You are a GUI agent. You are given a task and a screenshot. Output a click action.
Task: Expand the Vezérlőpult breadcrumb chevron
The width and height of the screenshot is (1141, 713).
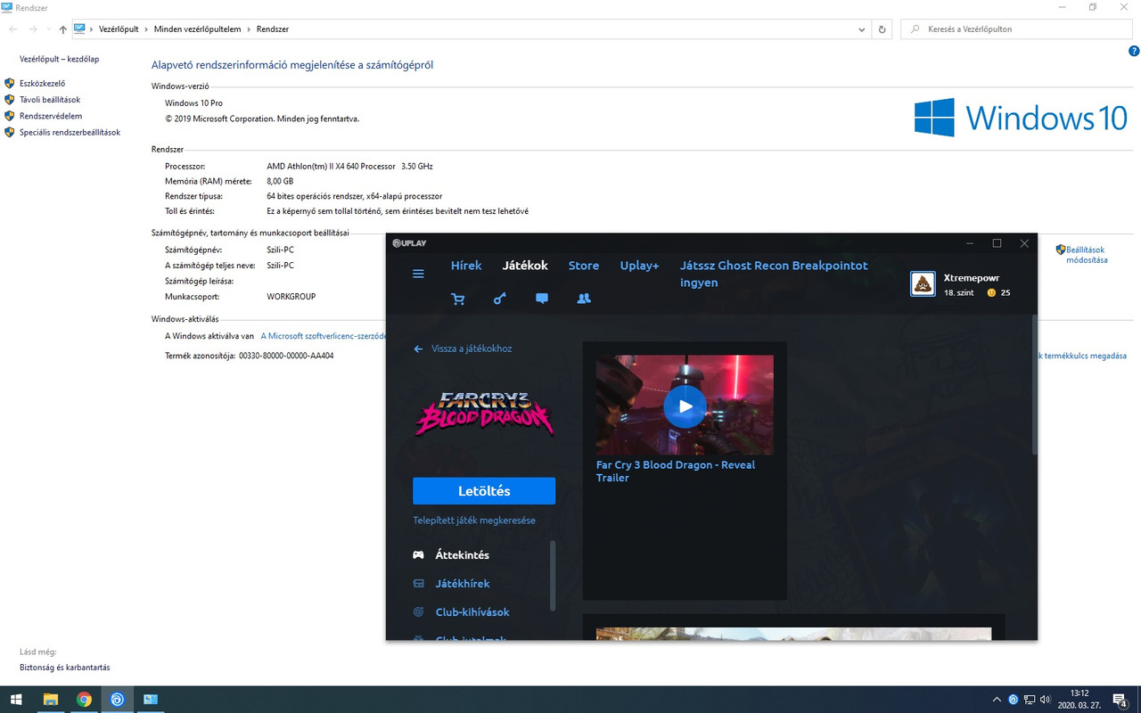tap(146, 29)
